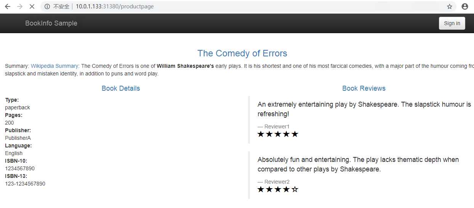Click the BookInfo Sample brand link
Image resolution: width=474 pixels, height=208 pixels.
(x=51, y=23)
